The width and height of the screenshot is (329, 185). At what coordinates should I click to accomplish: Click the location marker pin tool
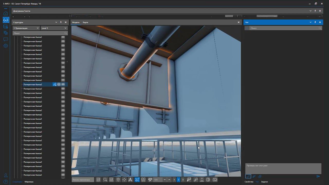point(118,180)
